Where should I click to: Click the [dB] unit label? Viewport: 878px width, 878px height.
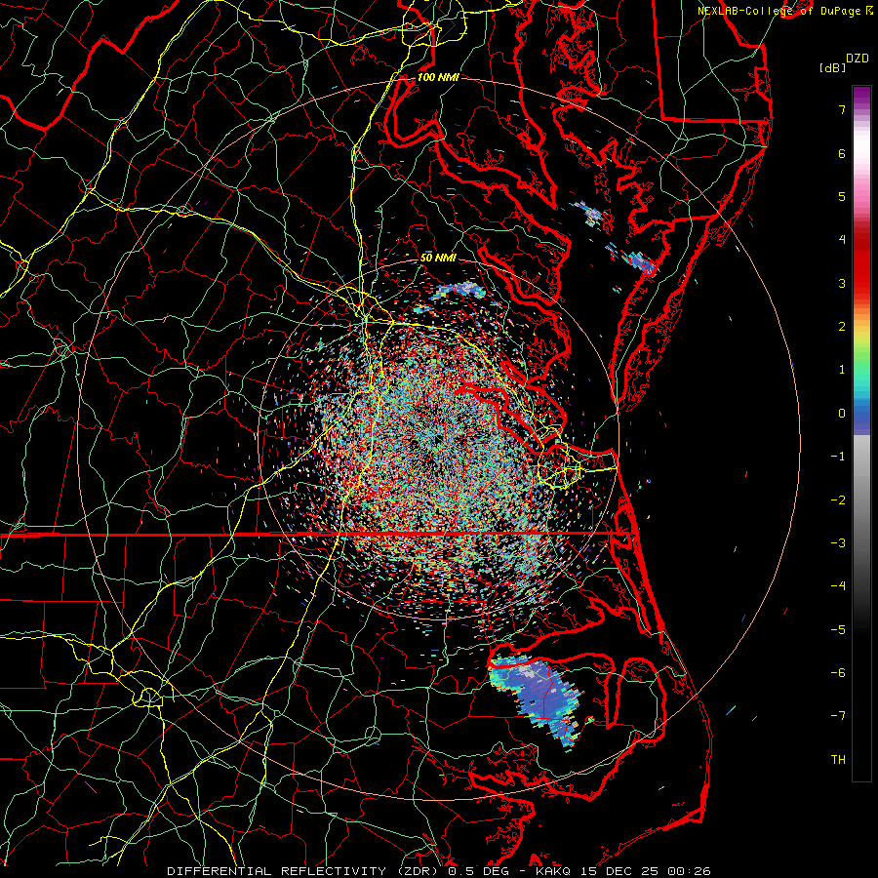(832, 67)
